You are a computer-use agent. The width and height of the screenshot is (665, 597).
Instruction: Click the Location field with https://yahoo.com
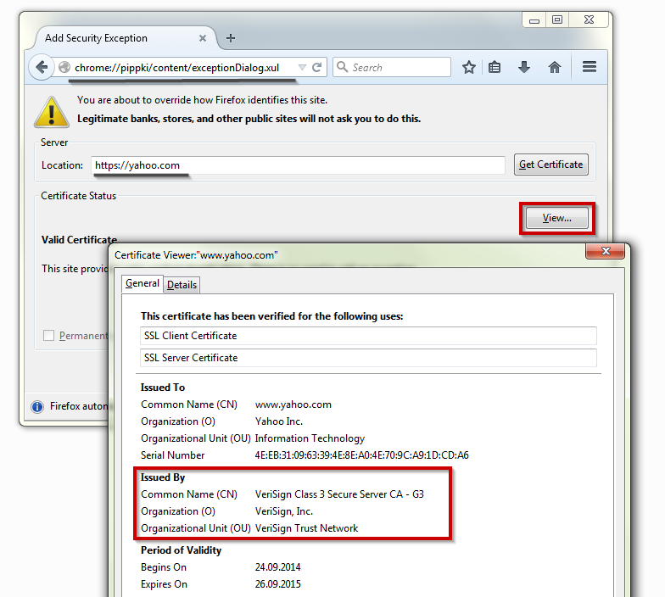(x=298, y=165)
